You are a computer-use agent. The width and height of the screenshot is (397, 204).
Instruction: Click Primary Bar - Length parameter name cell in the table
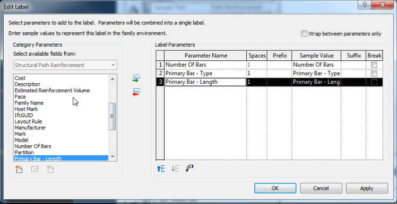[205, 82]
